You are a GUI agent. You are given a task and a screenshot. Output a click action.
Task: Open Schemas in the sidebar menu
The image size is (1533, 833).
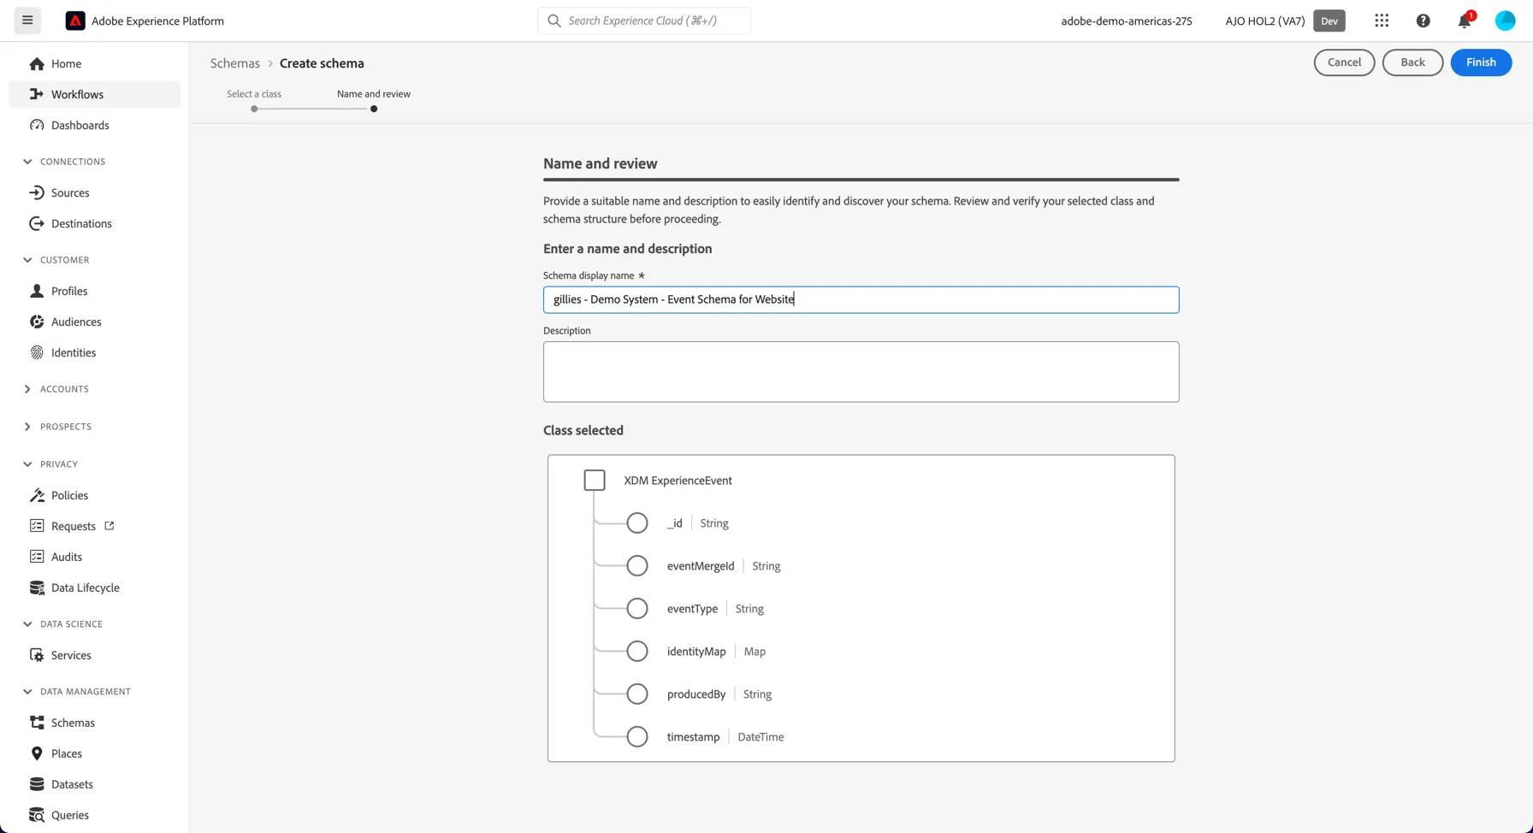(73, 723)
